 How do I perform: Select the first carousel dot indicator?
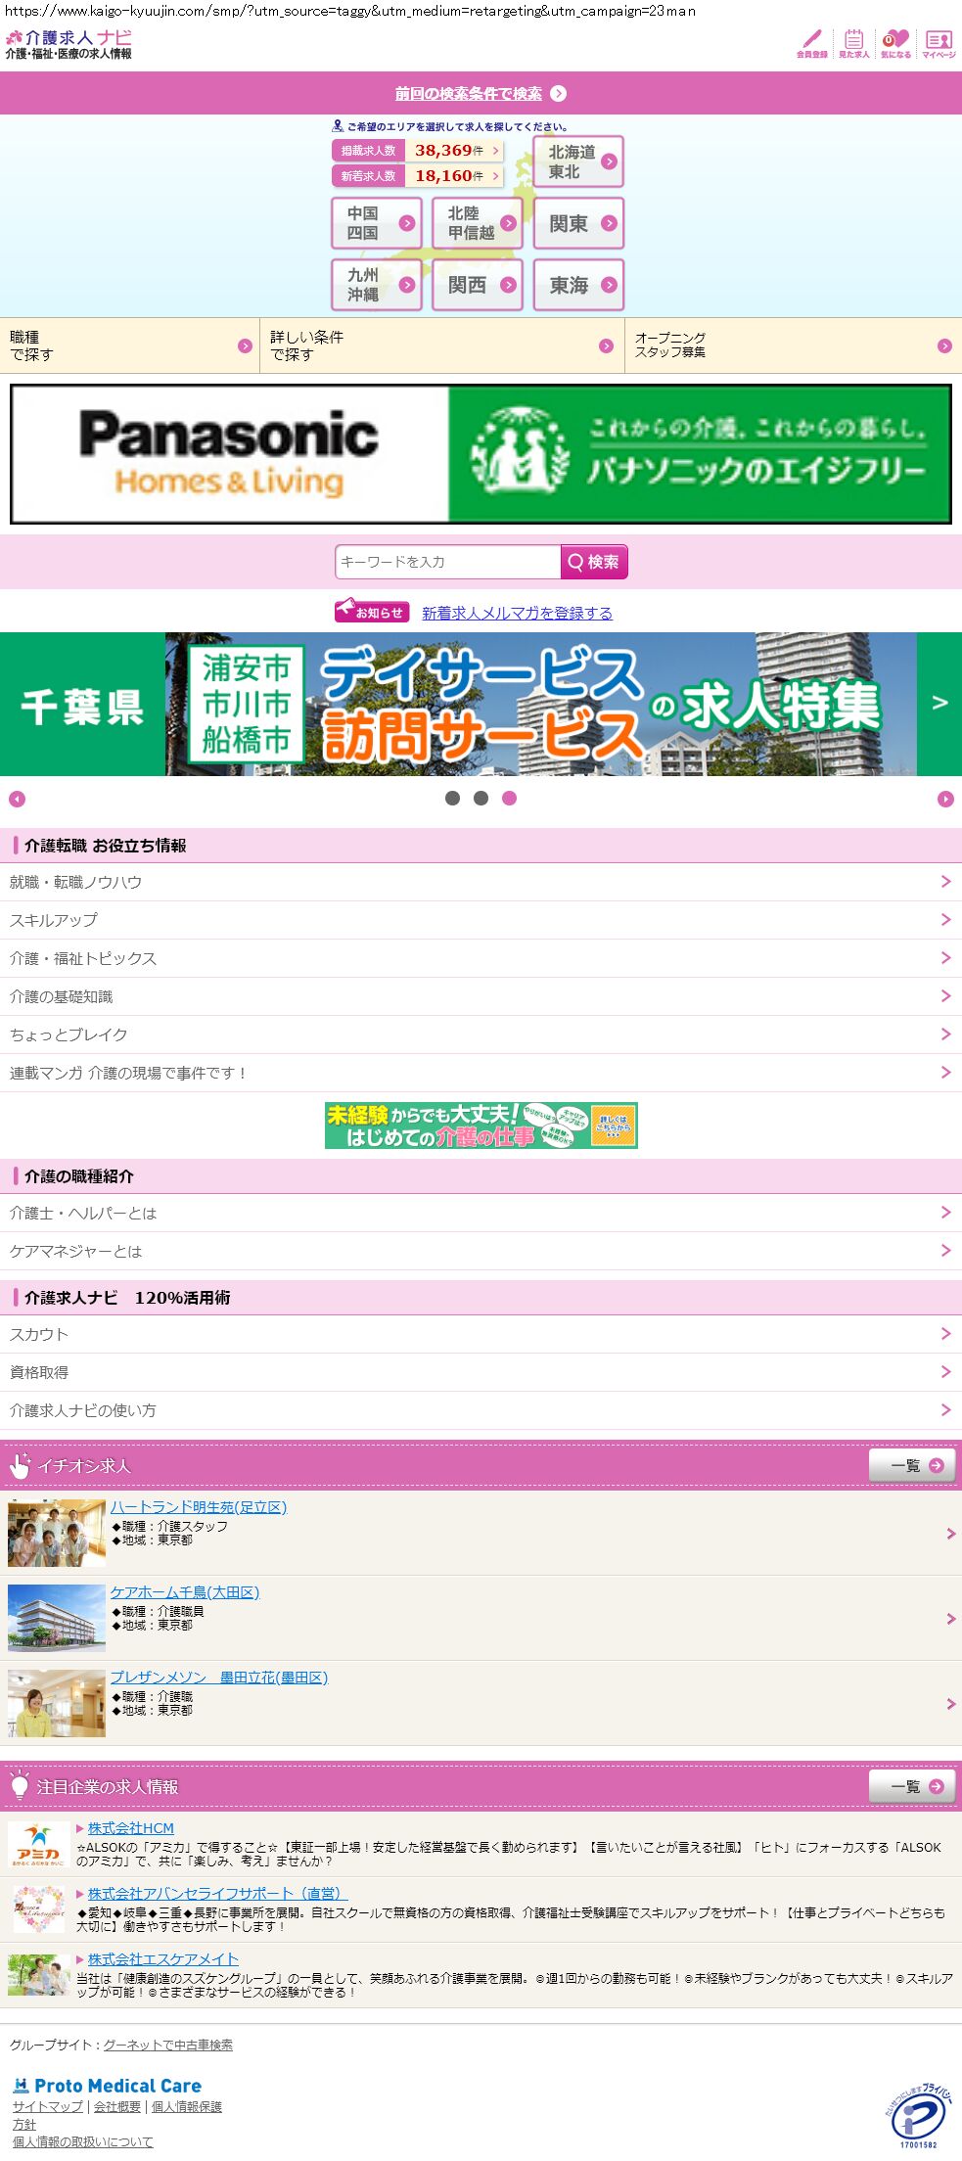[x=452, y=799]
